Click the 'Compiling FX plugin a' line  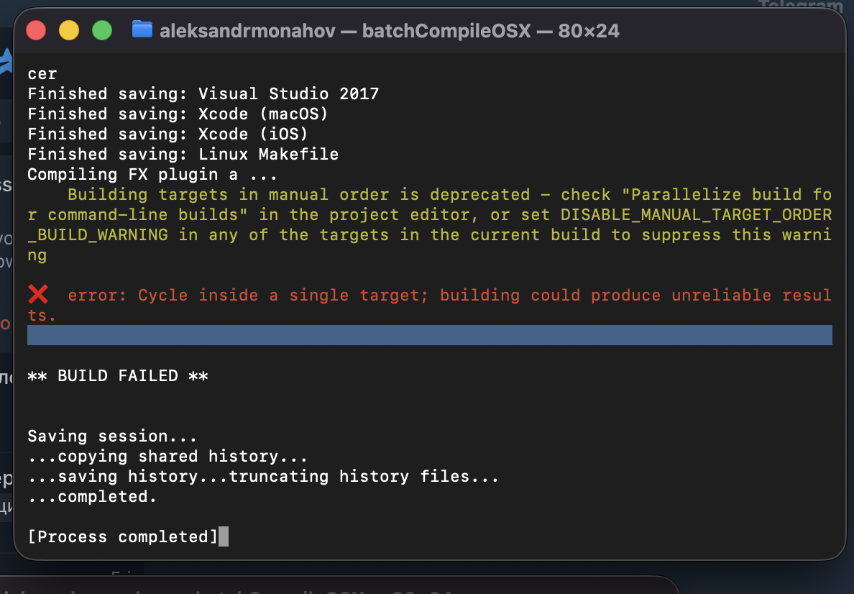tap(152, 174)
